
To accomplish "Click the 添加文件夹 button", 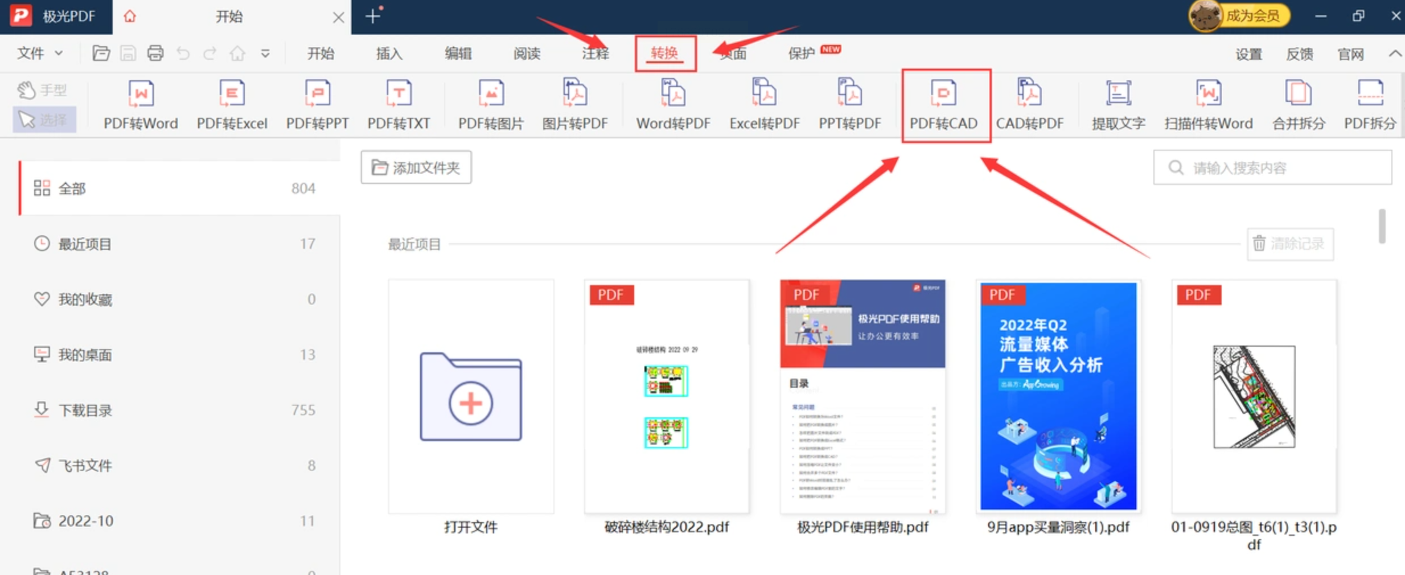I will (x=416, y=167).
